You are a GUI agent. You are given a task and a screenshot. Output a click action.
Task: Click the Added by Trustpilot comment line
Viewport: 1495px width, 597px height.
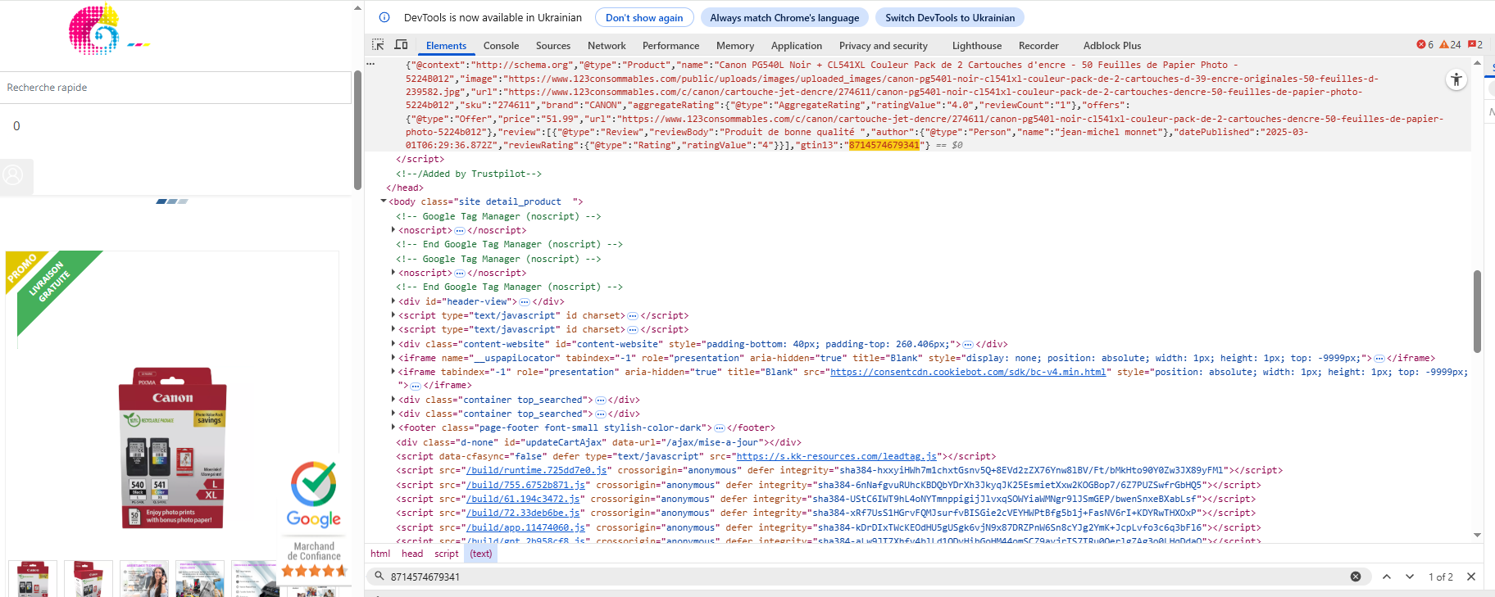point(469,174)
